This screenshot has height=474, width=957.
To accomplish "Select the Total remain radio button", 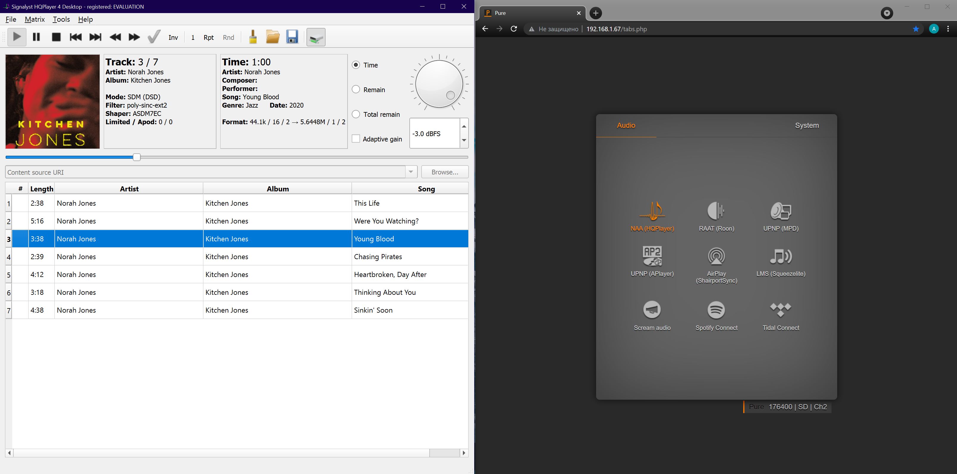I will [x=356, y=114].
